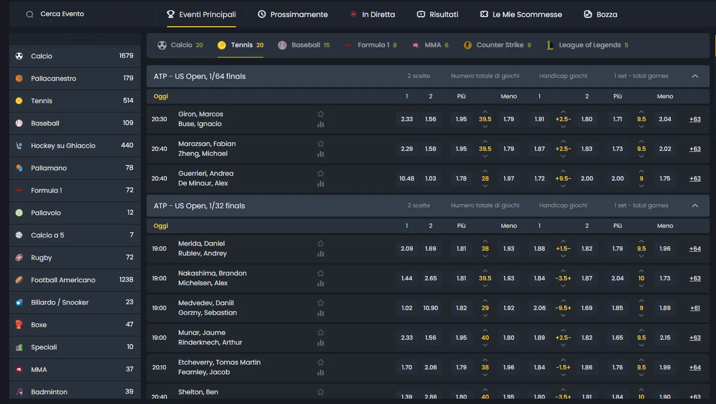This screenshot has height=404, width=716.
Task: Open the Risultati tab
Action: point(438,15)
